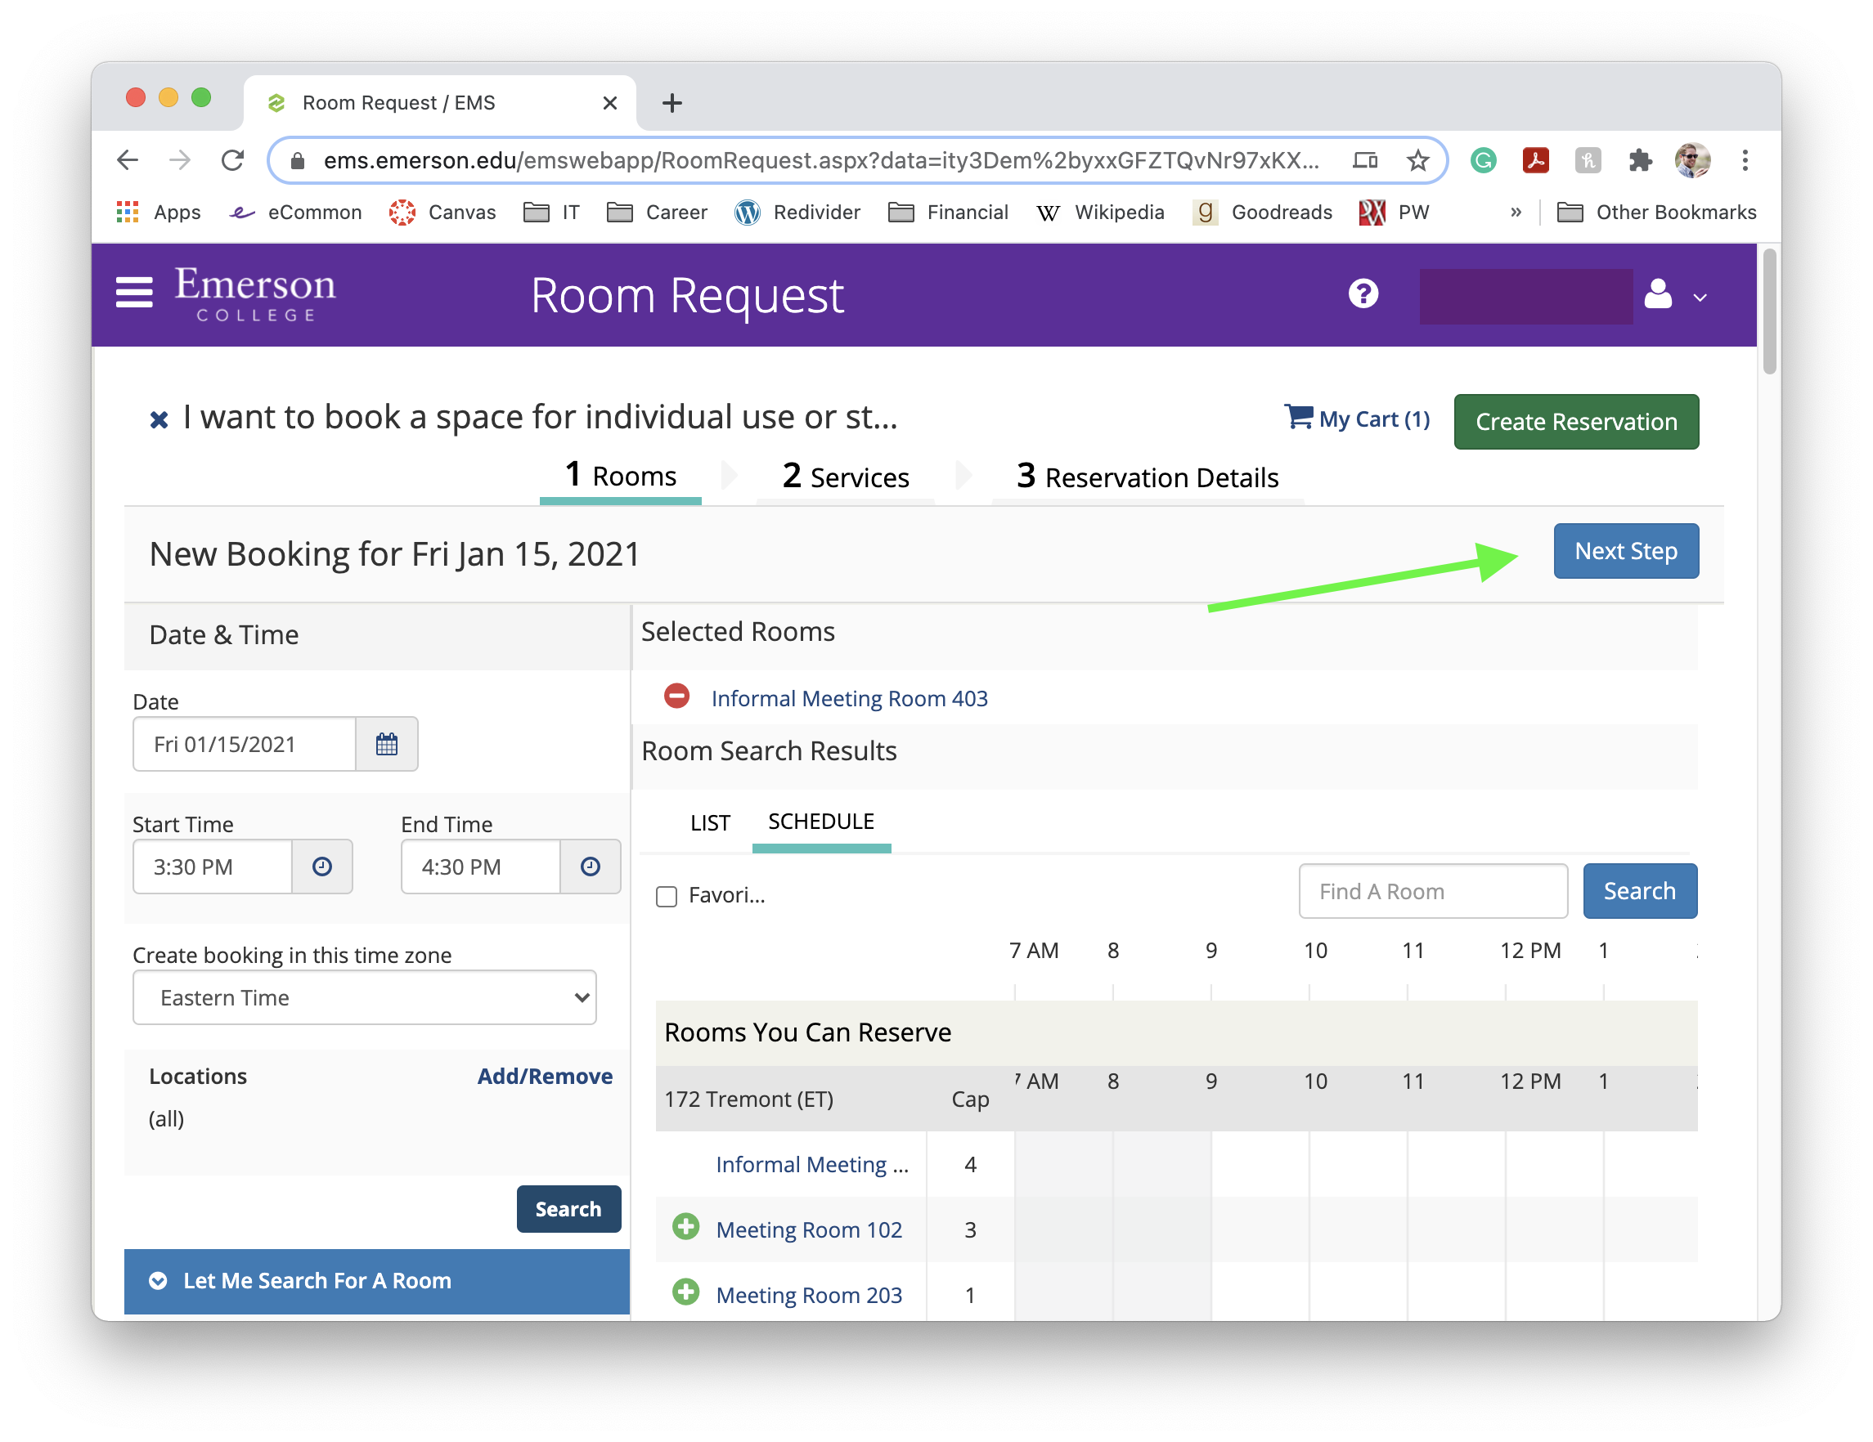This screenshot has width=1873, height=1442.
Task: Close the booking template with the X icon
Action: (x=159, y=420)
